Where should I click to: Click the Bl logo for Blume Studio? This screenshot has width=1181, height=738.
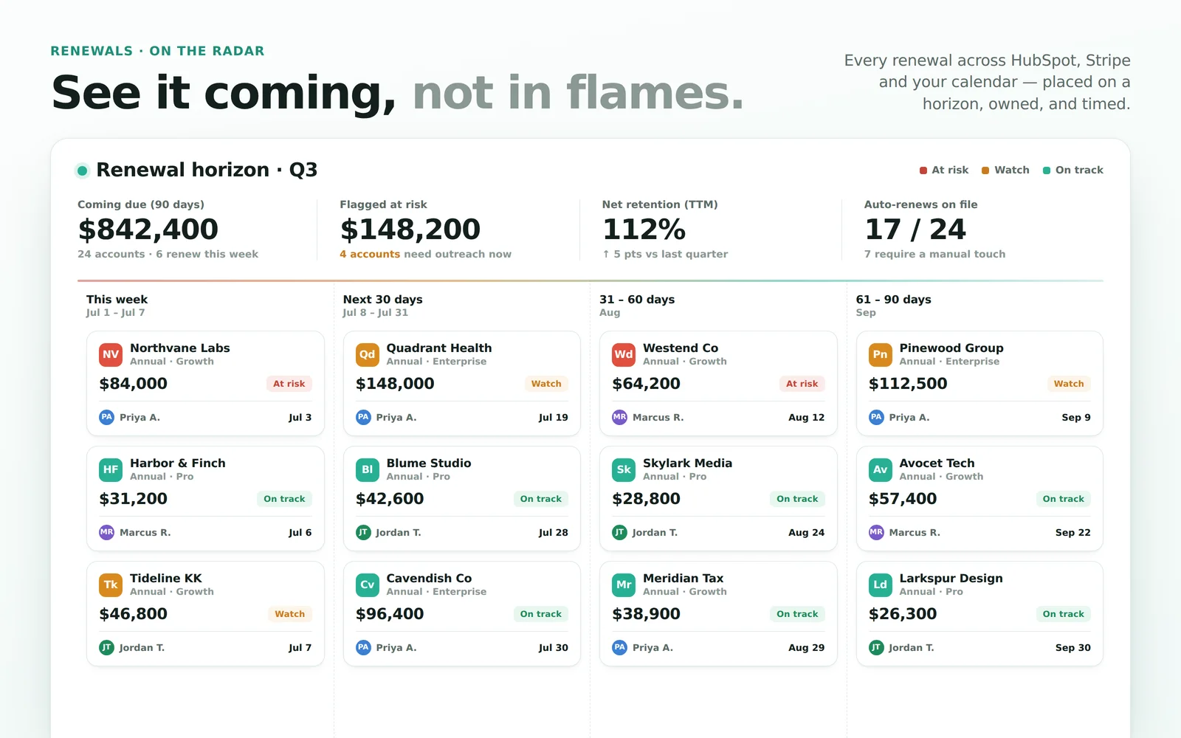click(x=367, y=469)
